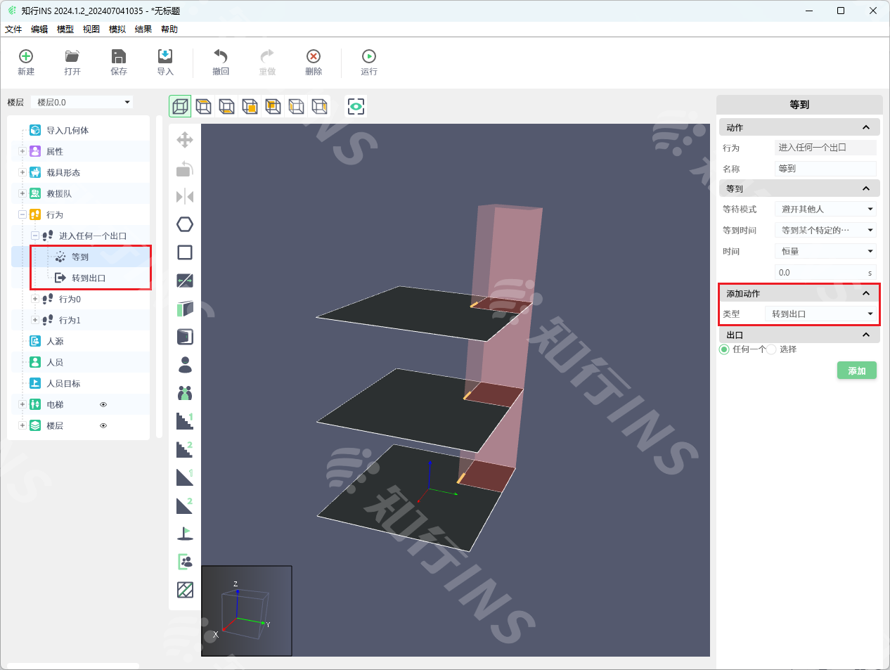This screenshot has width=890, height=670.
Task: Expand the 行为1 tree node
Action: click(x=35, y=320)
